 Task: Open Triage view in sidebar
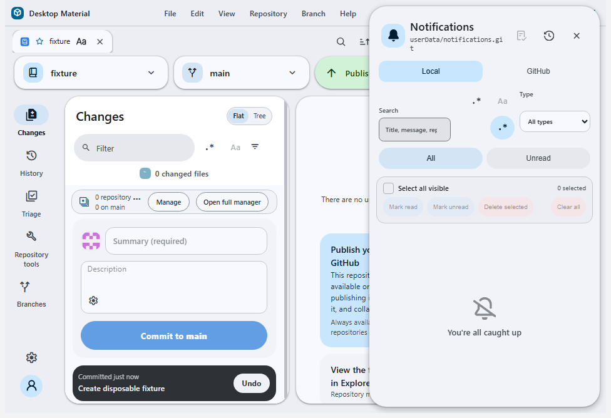click(31, 204)
